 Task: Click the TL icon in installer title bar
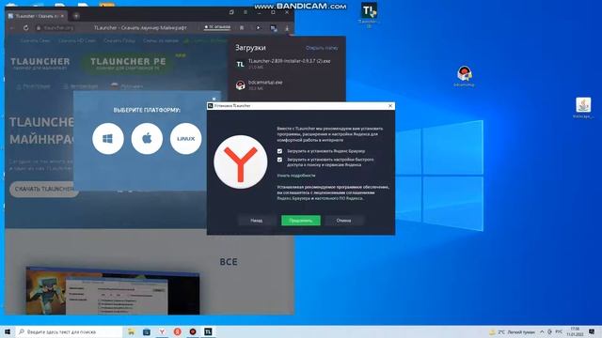tap(211, 106)
